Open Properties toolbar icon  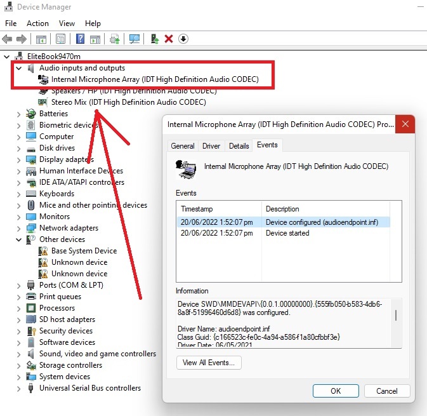tap(60, 39)
